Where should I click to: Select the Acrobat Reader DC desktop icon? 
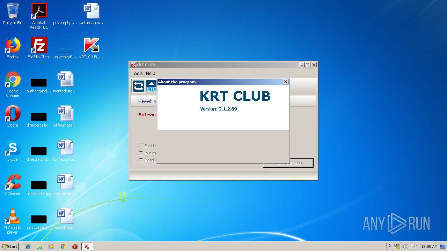point(39,16)
